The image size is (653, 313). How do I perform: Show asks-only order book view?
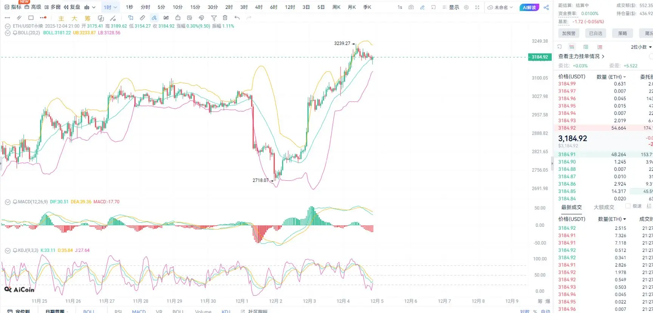point(600,47)
